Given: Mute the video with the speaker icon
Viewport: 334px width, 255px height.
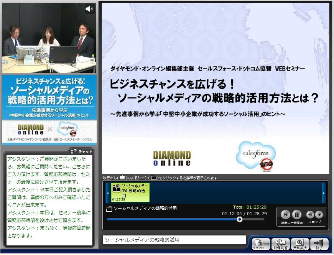Looking at the screenshot, I should pyautogui.click(x=90, y=9).
